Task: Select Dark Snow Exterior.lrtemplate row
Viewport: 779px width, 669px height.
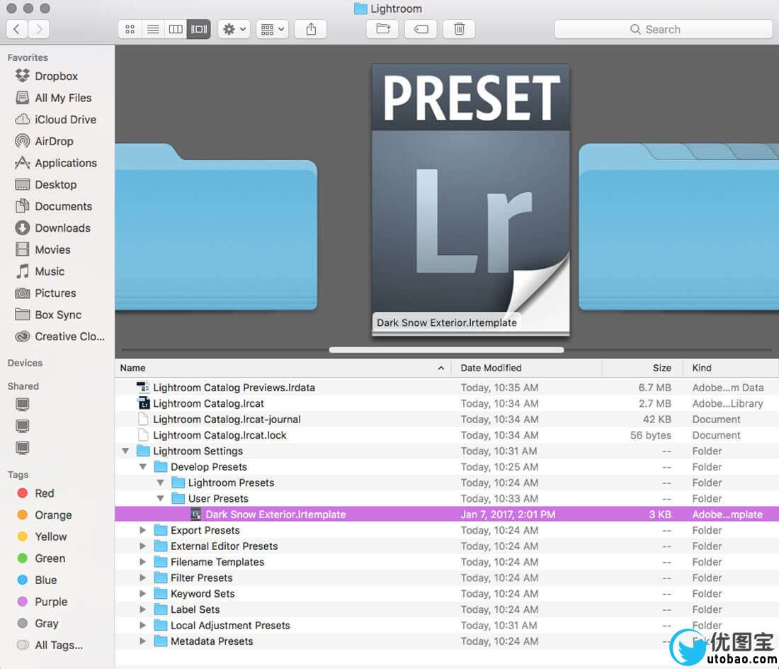Action: click(447, 515)
